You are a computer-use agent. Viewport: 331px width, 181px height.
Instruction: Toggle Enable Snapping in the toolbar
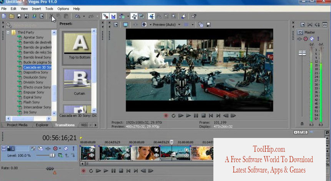click(106, 16)
